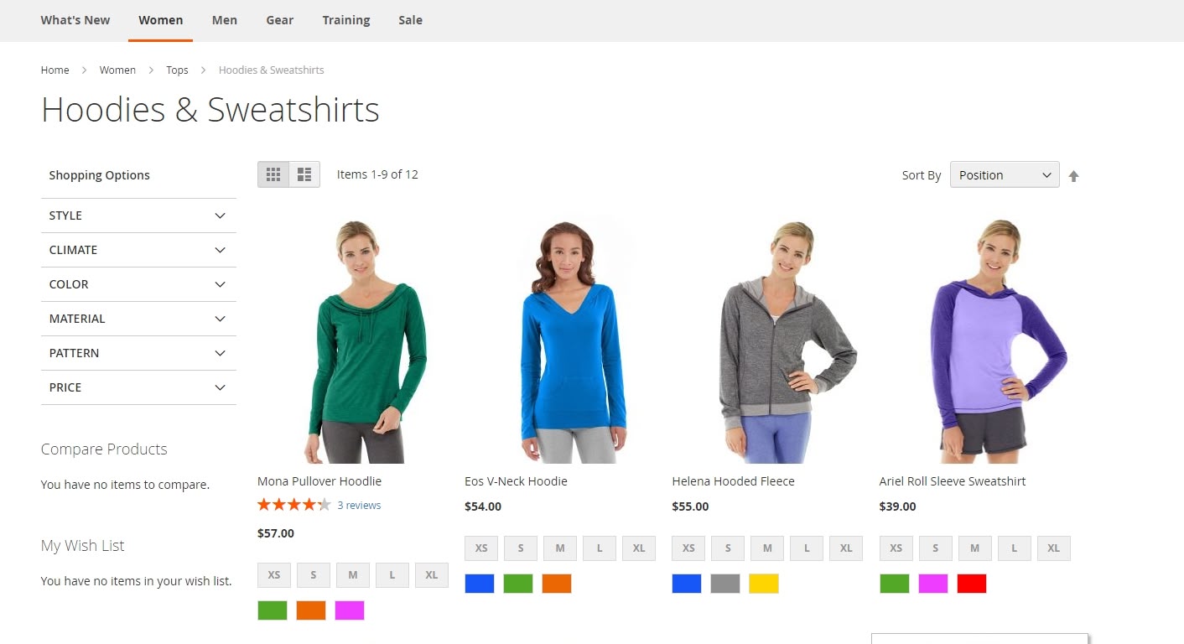
Task: Open Eos V-Neck Hoodie product link
Action: pos(516,481)
